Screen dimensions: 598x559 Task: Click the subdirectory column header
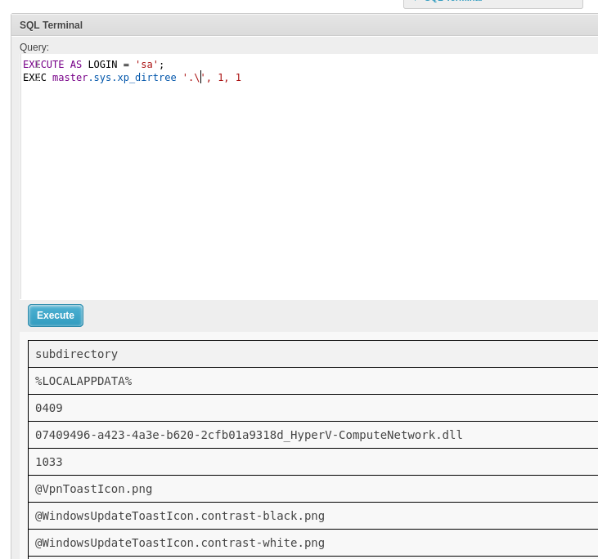[76, 354]
